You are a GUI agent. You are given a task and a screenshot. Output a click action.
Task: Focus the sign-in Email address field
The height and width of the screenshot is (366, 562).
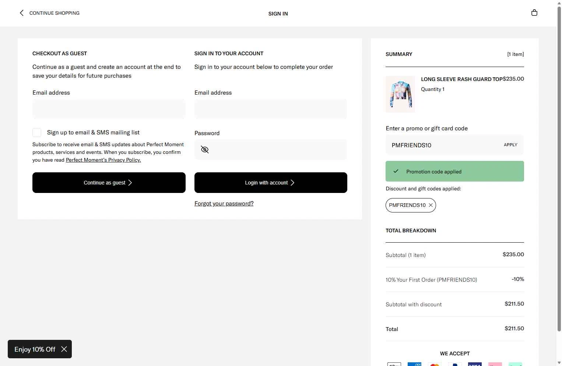271,109
